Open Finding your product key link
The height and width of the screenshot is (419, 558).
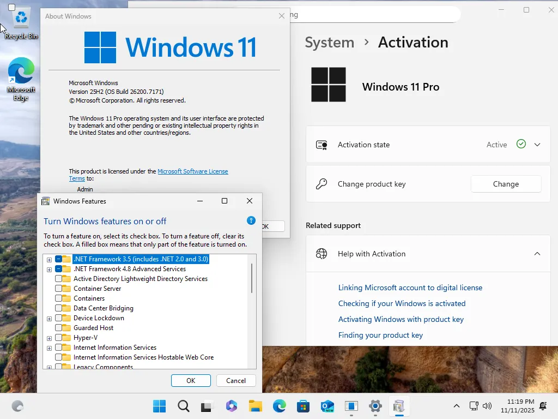[x=380, y=335]
